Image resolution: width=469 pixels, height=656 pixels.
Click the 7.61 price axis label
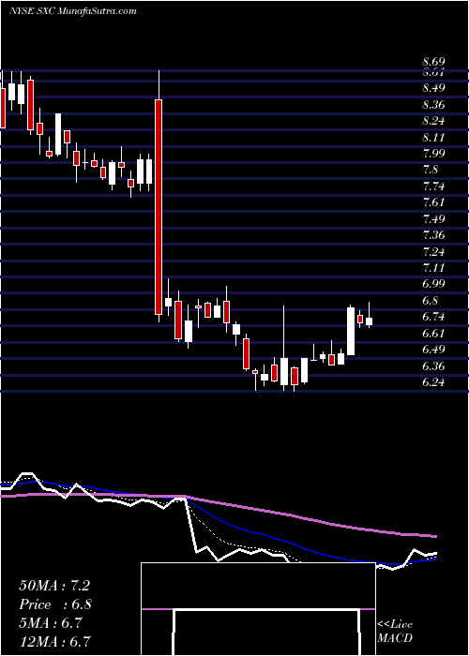point(433,202)
